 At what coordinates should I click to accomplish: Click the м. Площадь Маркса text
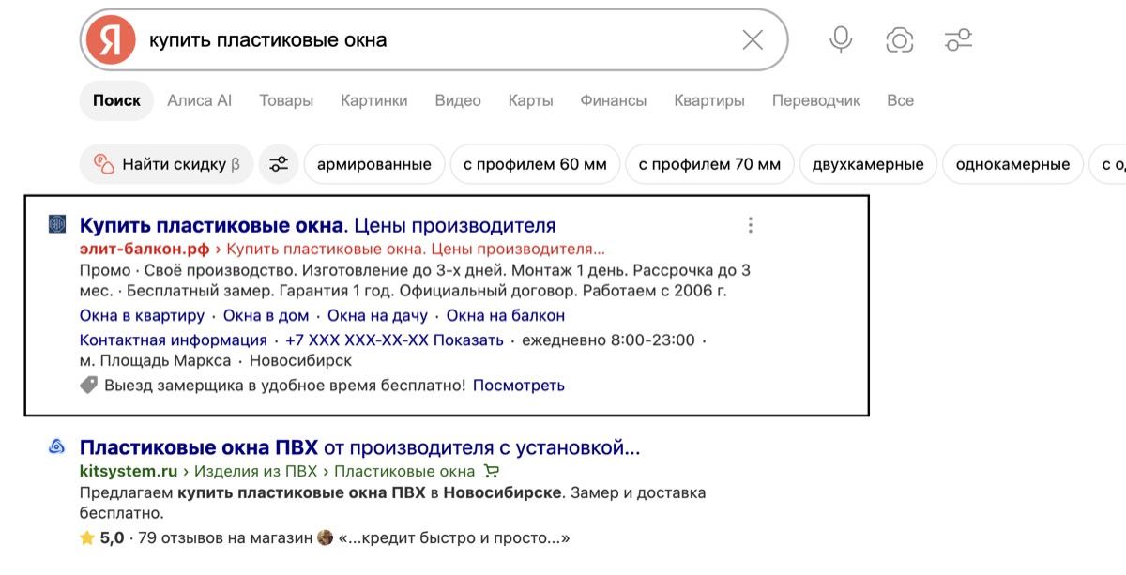point(155,360)
